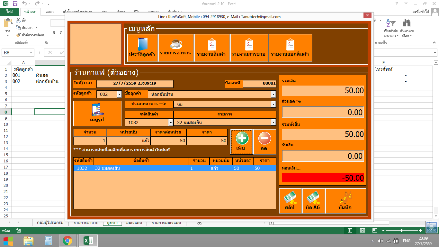Select cell 001 in column A

click(x=23, y=75)
